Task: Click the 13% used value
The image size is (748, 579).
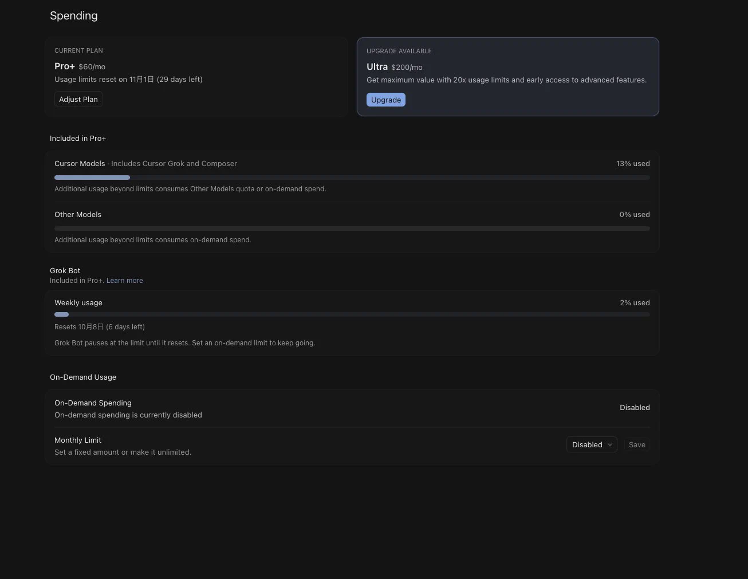Action: 633,164
